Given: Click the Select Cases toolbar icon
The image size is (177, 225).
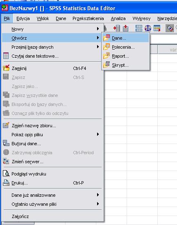Looking at the screenshot, I should tap(157, 28).
